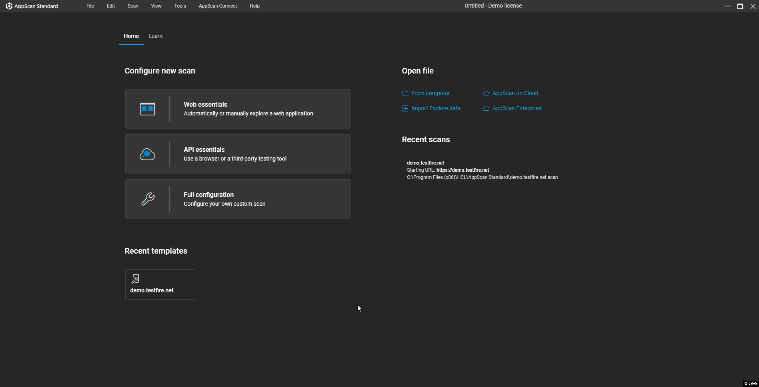Click the demo.testfire.net template icon
The width and height of the screenshot is (759, 387).
tap(135, 279)
